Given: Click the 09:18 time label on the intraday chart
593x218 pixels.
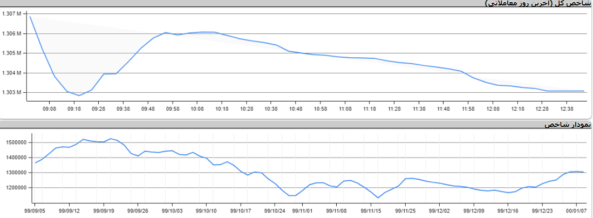Looking at the screenshot, I should tap(74, 109).
